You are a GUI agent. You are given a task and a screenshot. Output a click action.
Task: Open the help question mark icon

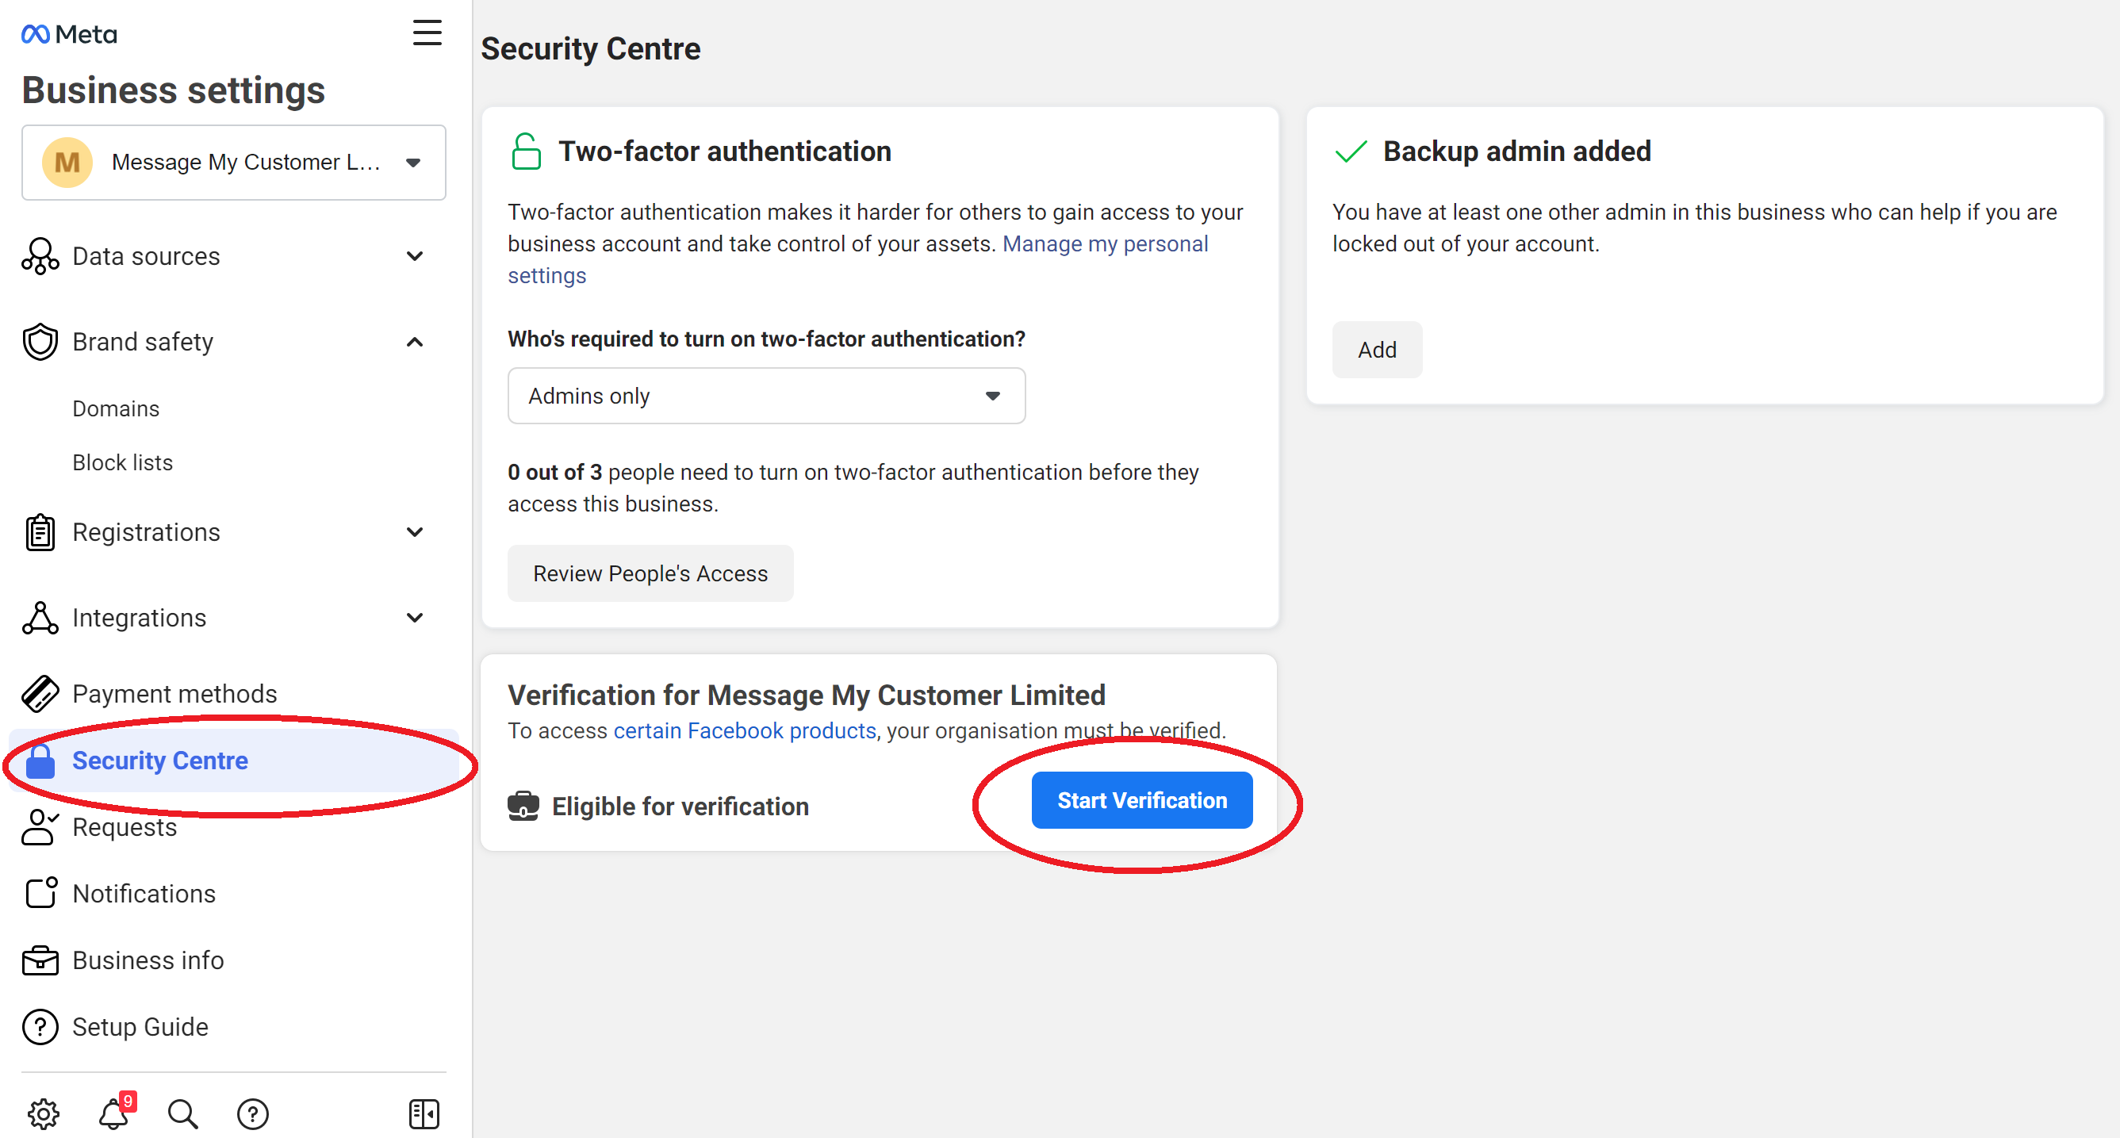253,1114
